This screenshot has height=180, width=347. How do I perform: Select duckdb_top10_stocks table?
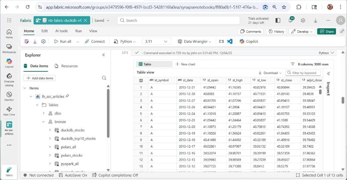[x=78, y=139]
